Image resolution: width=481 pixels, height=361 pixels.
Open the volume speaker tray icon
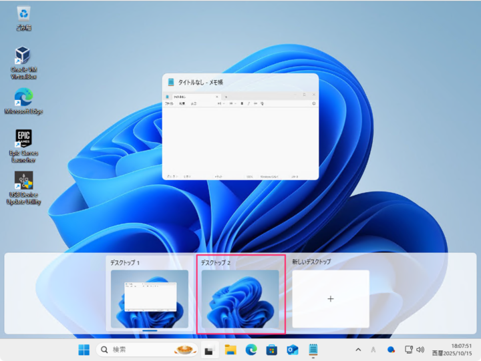pos(420,350)
